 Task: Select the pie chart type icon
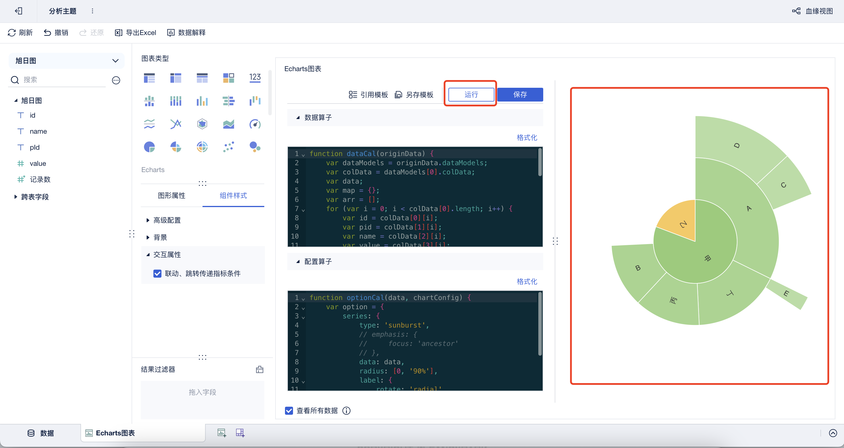tap(149, 147)
